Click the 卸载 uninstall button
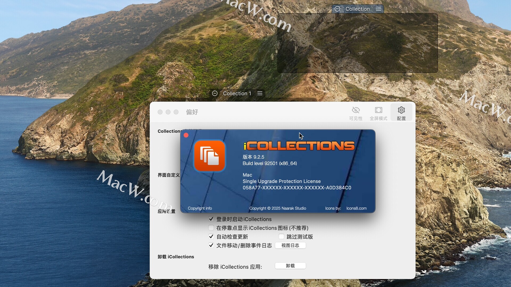This screenshot has height=287, width=511. [x=290, y=266]
